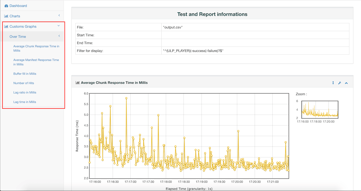The width and height of the screenshot is (361, 191).
Task: Open chart settings with the wrench icon
Action: 340,83
